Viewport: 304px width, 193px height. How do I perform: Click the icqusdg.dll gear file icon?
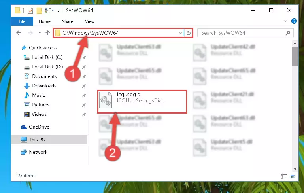106,100
